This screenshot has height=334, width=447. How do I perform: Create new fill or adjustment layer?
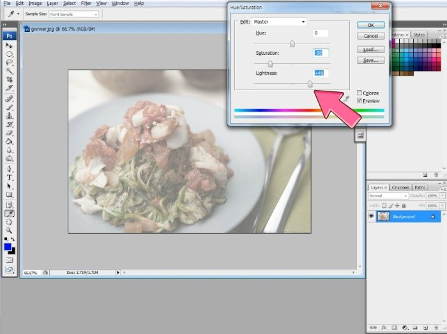[405, 328]
